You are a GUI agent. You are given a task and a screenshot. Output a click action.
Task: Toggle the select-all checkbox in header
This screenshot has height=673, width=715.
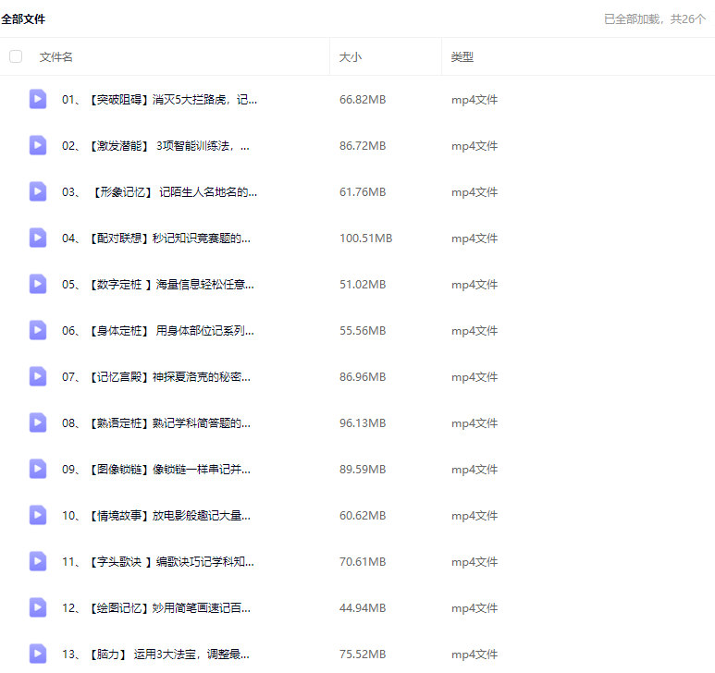tap(16, 57)
